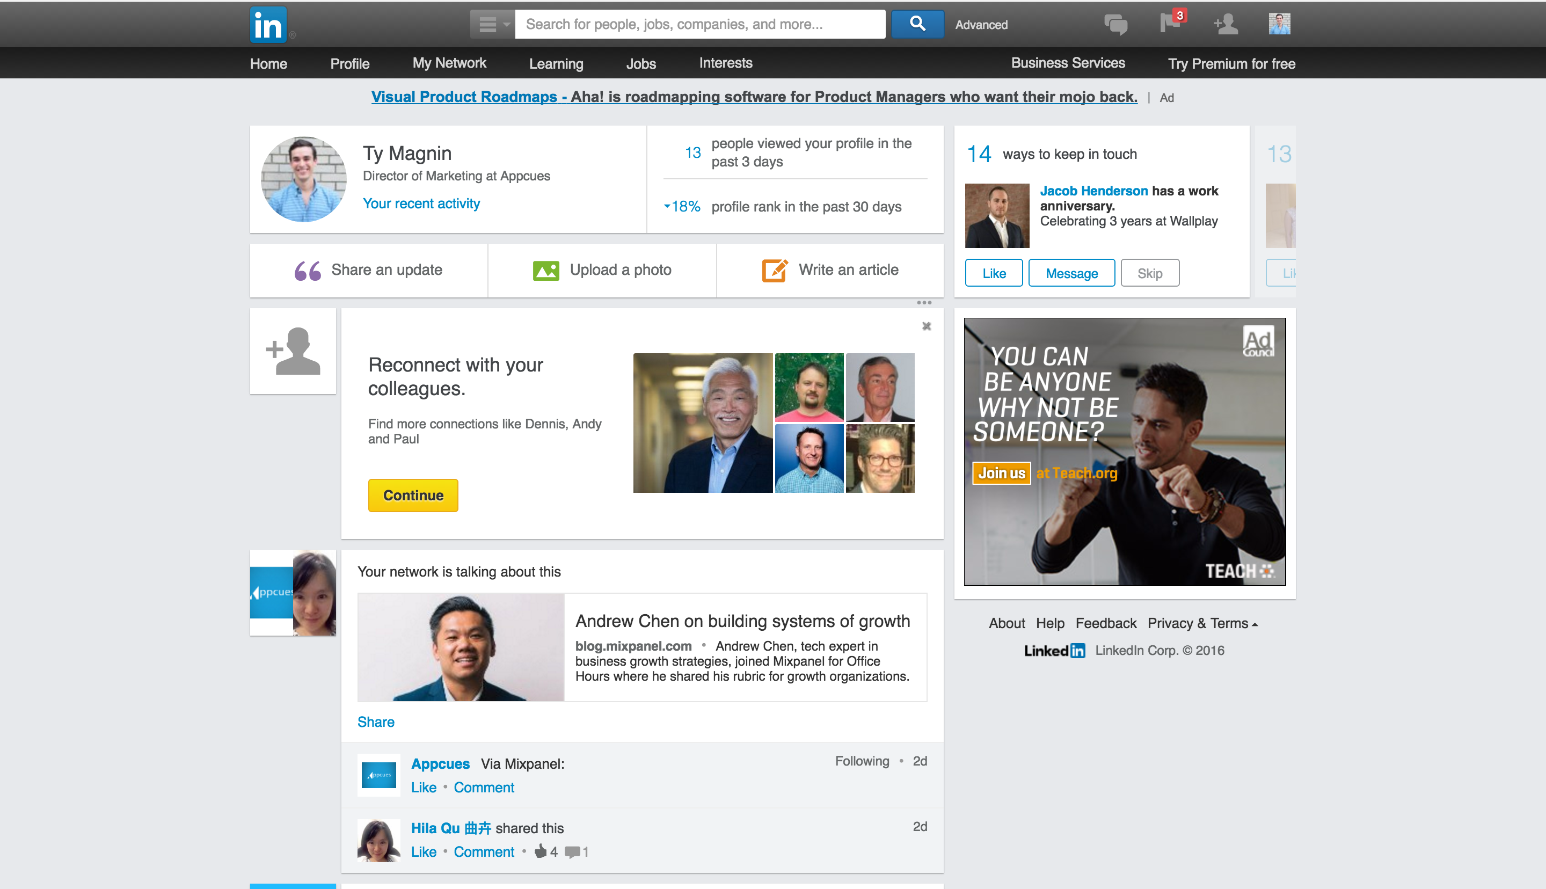
Task: Click the add person icon beside reconnect card
Action: click(x=293, y=351)
